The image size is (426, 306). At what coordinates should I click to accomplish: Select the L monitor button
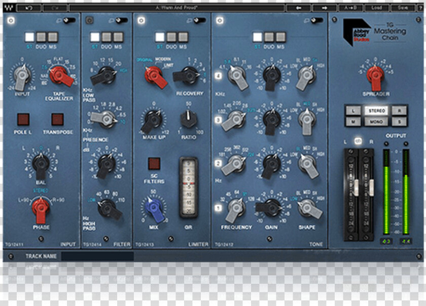click(x=353, y=111)
